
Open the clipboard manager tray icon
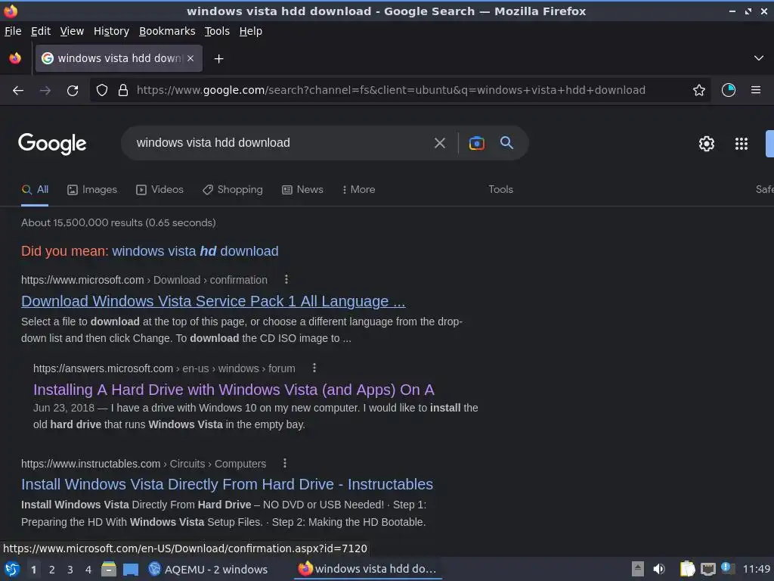coord(687,569)
